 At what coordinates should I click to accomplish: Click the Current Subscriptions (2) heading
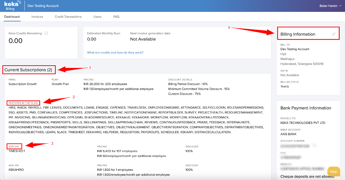tap(28, 70)
